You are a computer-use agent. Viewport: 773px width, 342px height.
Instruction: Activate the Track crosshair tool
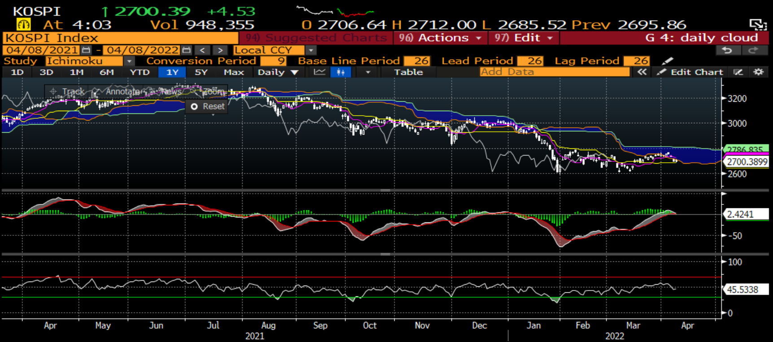click(x=67, y=91)
